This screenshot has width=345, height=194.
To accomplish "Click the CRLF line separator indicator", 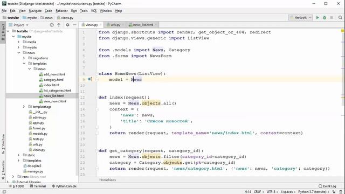I will click(x=259, y=192).
